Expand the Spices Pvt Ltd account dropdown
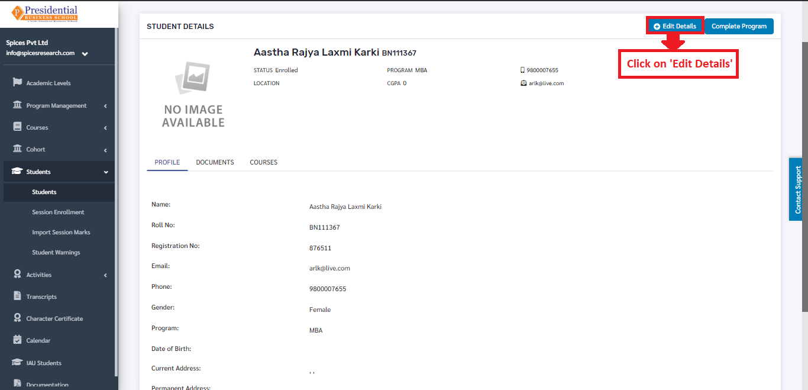This screenshot has width=808, height=390. coord(85,54)
